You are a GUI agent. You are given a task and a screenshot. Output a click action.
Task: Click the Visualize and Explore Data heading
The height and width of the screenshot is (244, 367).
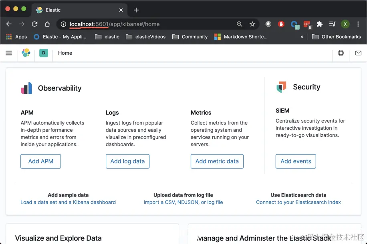coord(58,238)
